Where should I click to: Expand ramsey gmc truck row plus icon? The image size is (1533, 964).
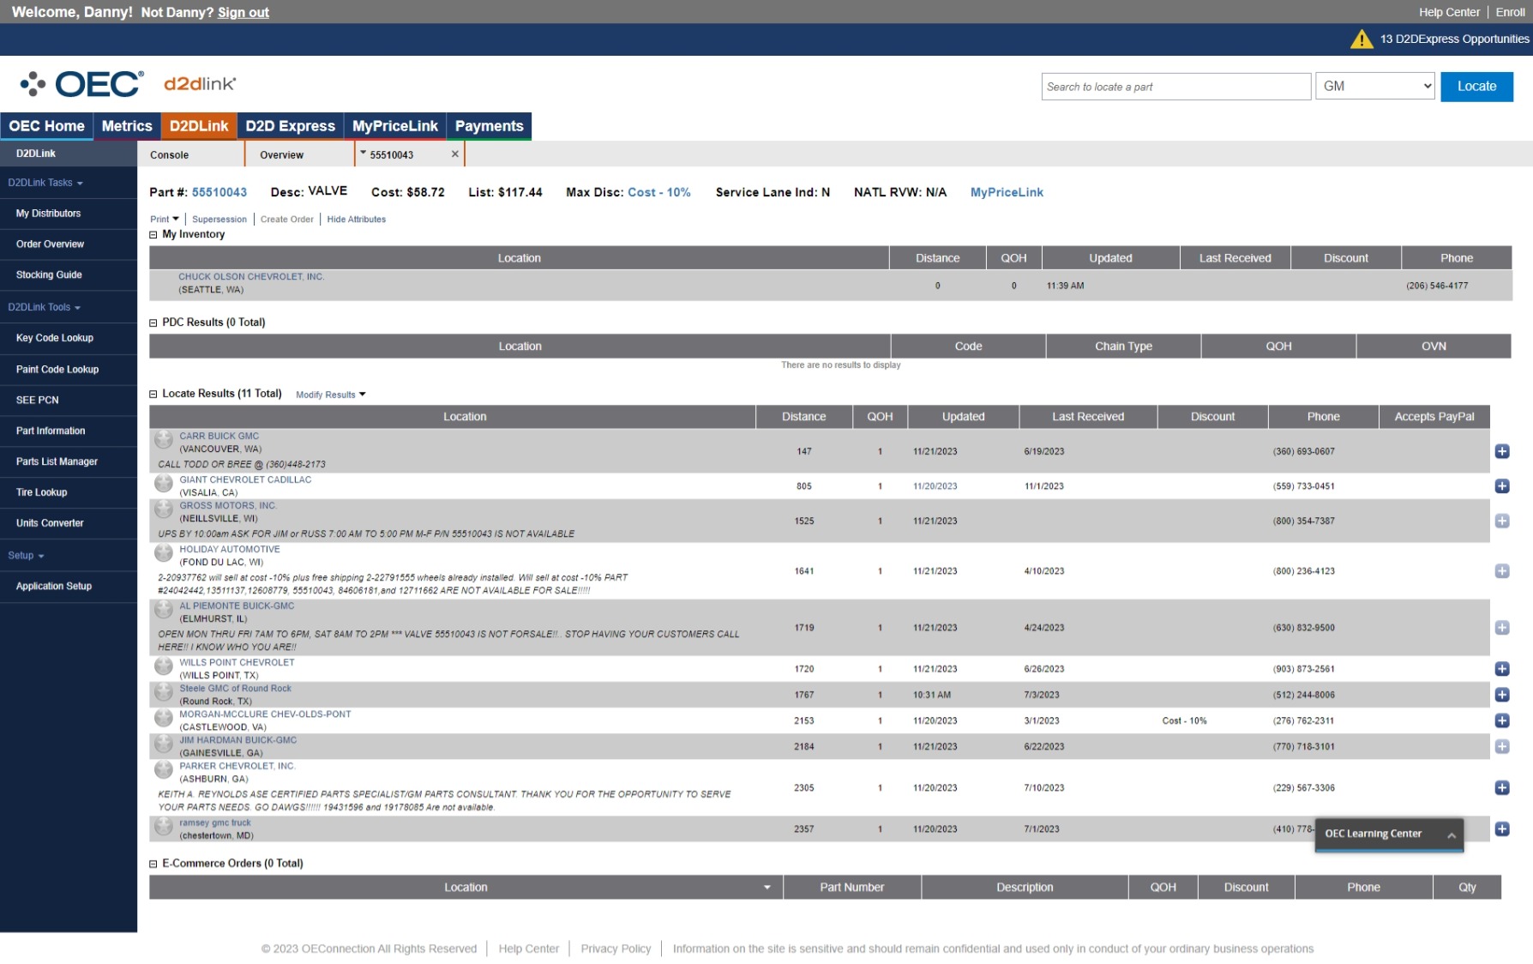click(x=1502, y=829)
